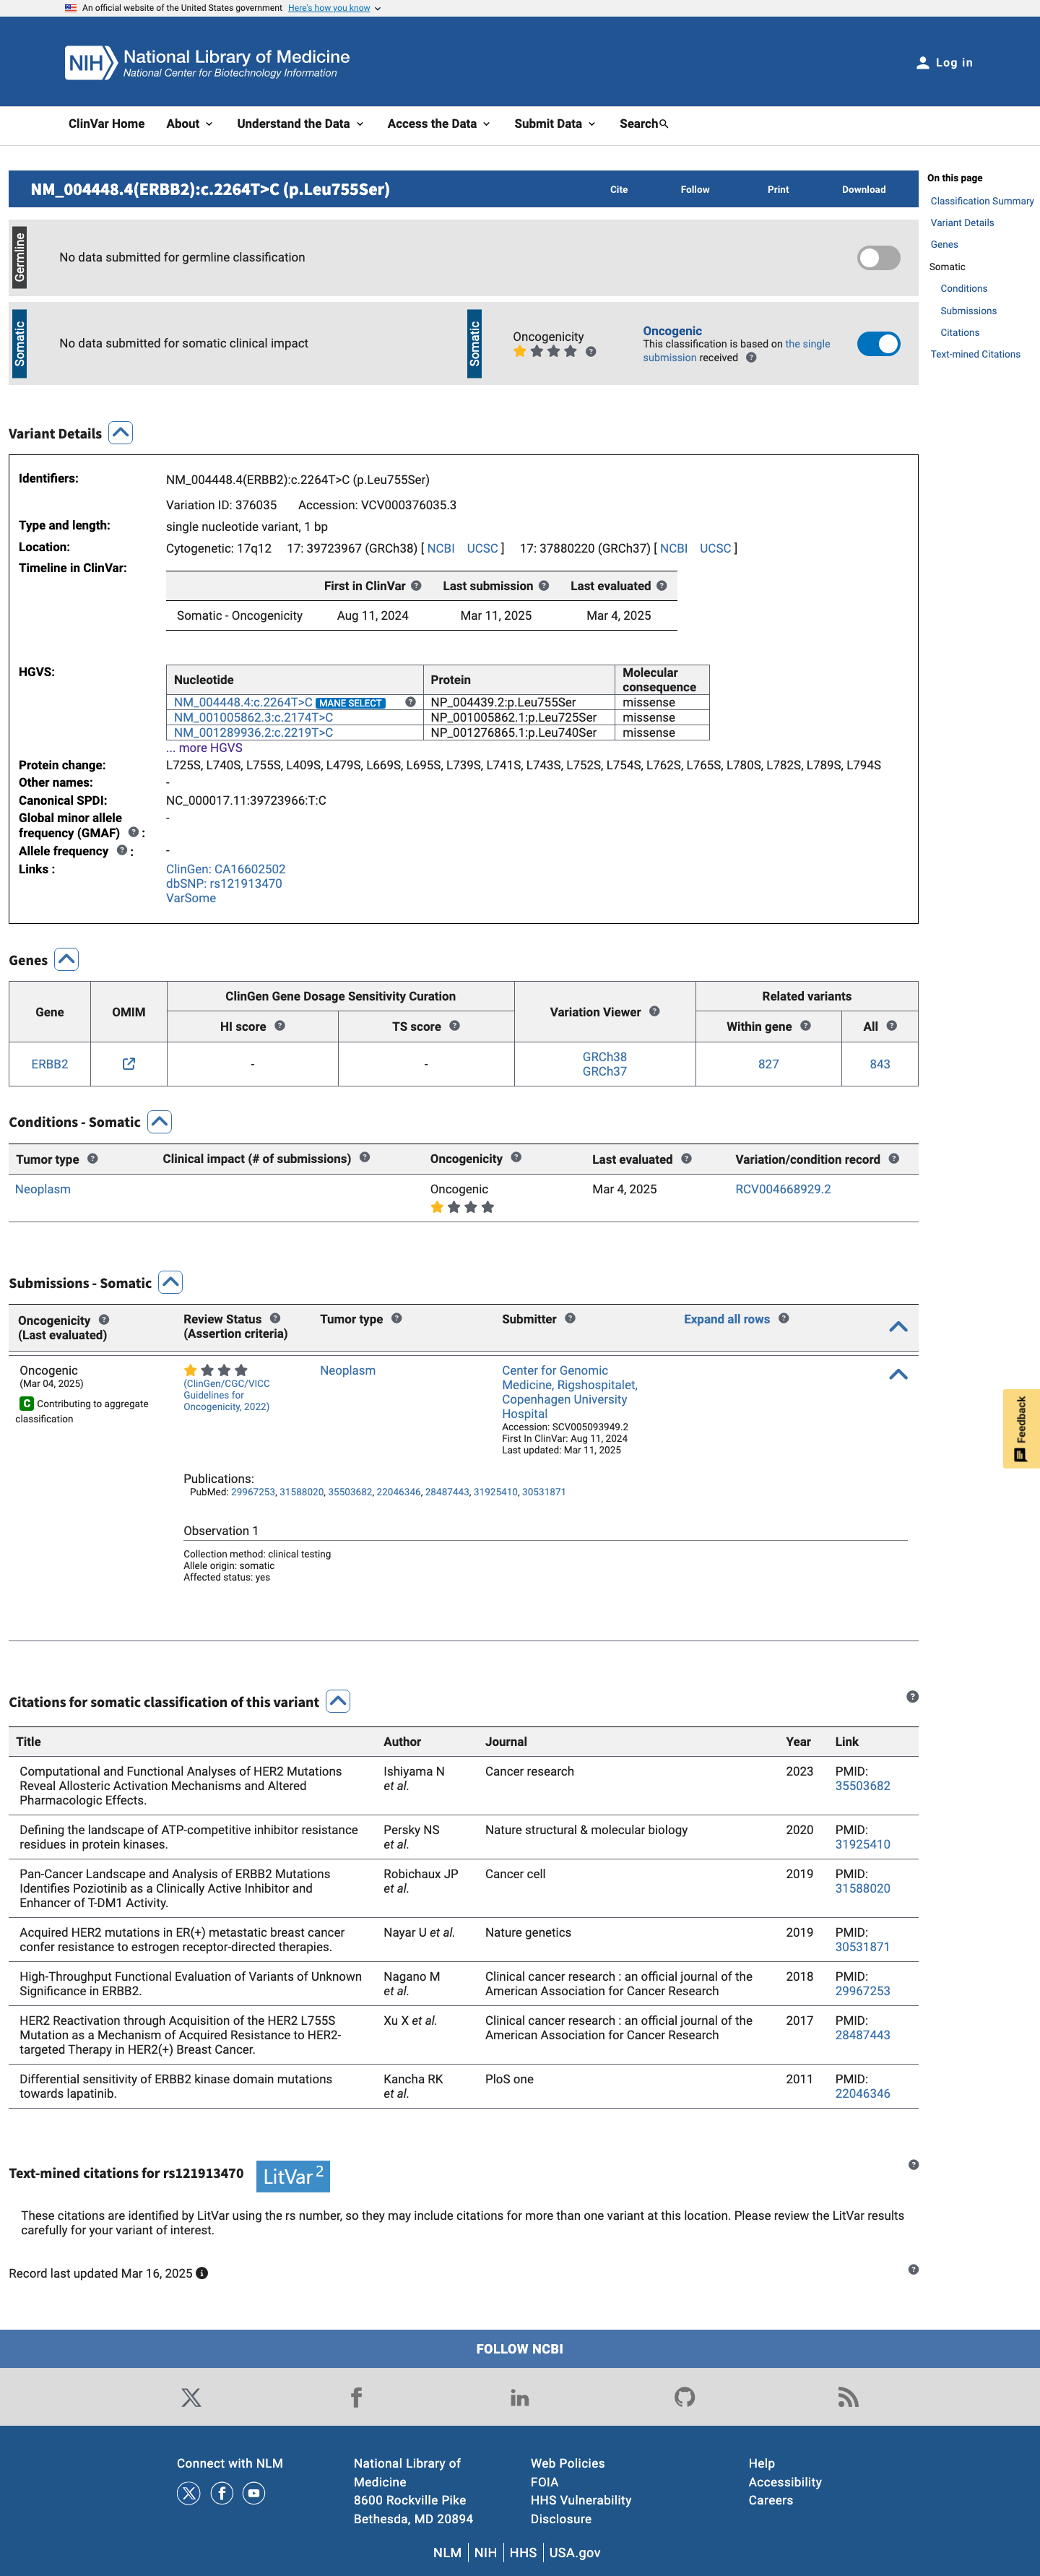Screen dimensions: 1040x2576
Task: Click the Search magnifier in navigation bar
Action: [664, 124]
